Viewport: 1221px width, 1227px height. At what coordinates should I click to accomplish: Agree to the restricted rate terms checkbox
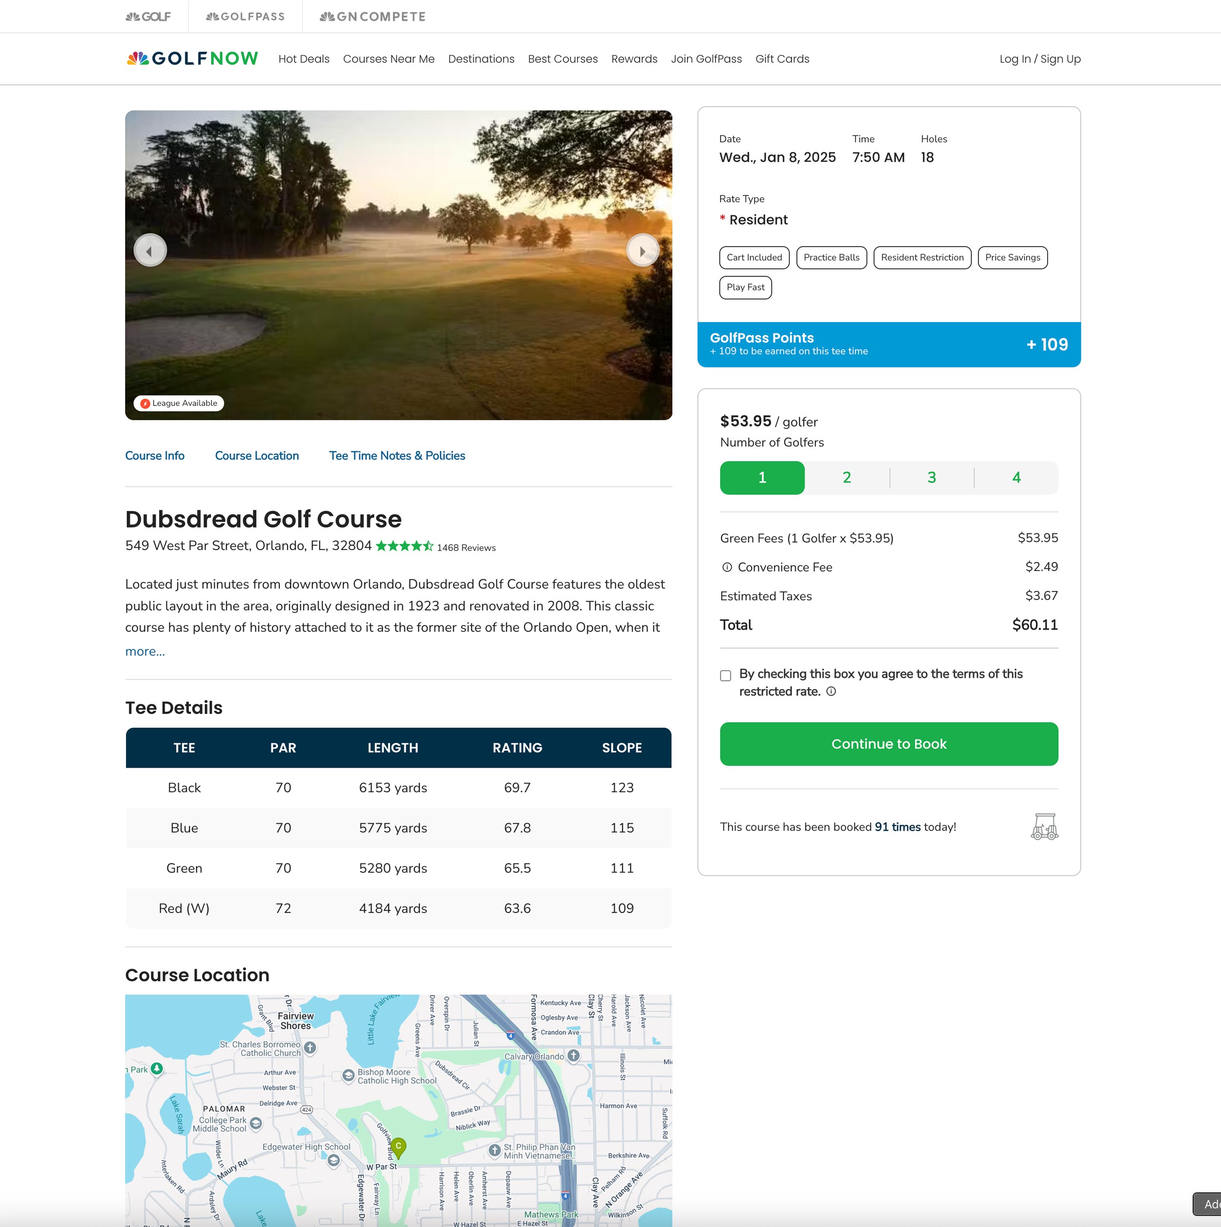pos(725,675)
